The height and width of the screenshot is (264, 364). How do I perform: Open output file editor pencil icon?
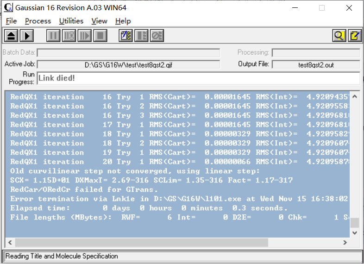[355, 36]
